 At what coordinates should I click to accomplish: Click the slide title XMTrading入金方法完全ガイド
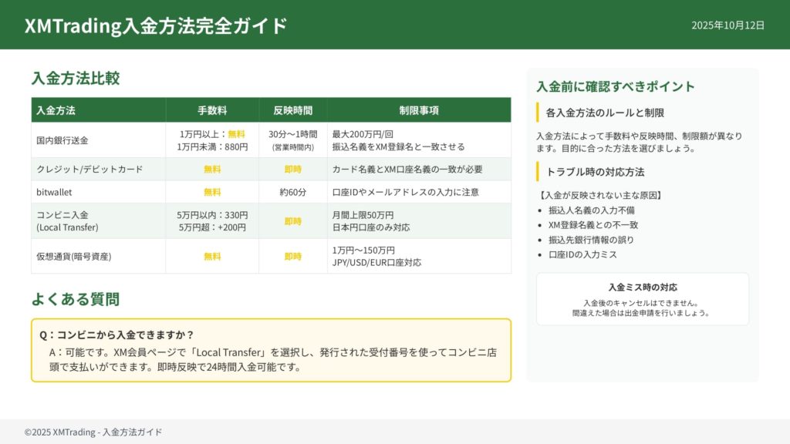click(x=156, y=25)
